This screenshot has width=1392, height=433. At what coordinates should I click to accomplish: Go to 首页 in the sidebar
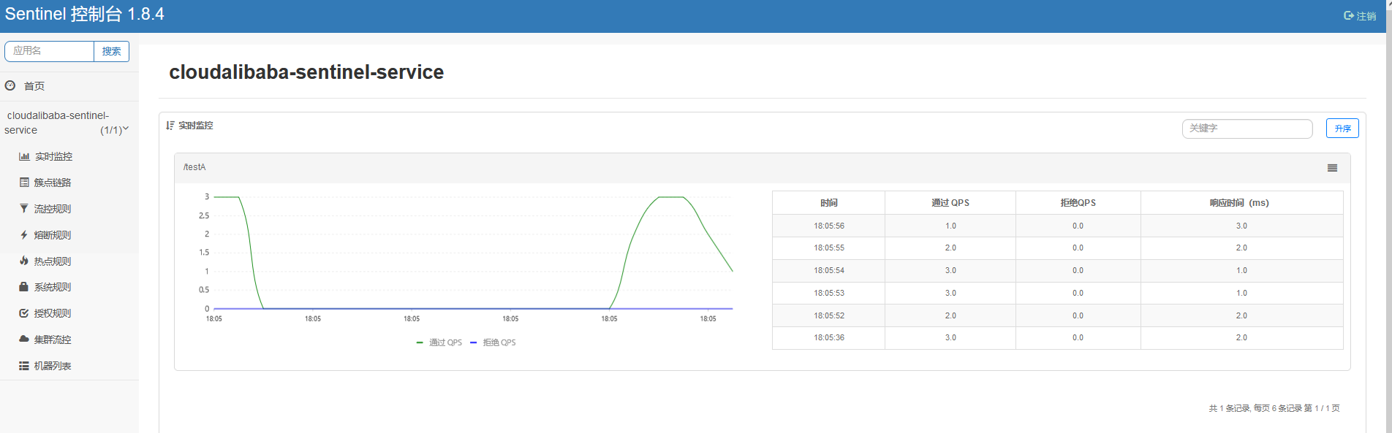34,86
